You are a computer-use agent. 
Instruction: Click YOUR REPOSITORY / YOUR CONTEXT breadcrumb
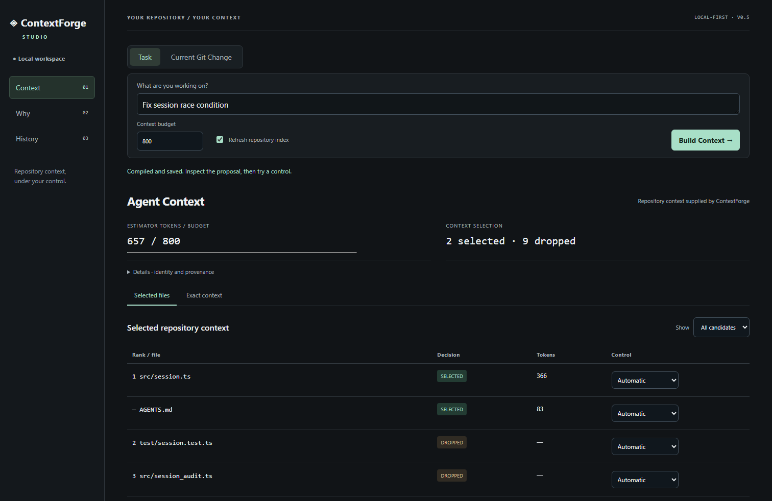[184, 18]
